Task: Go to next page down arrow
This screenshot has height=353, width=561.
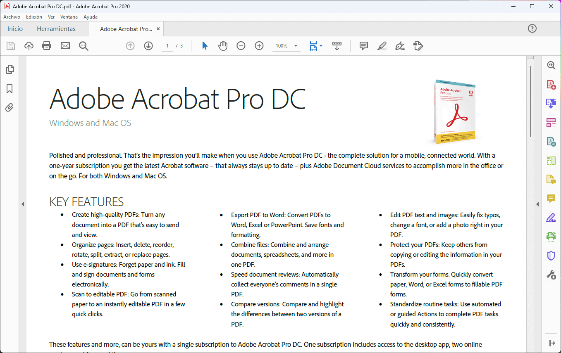Action: coord(148,46)
